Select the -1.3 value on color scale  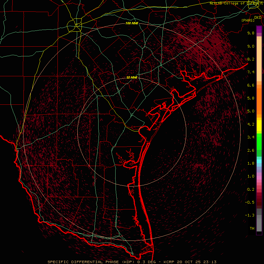pyautogui.click(x=250, y=215)
